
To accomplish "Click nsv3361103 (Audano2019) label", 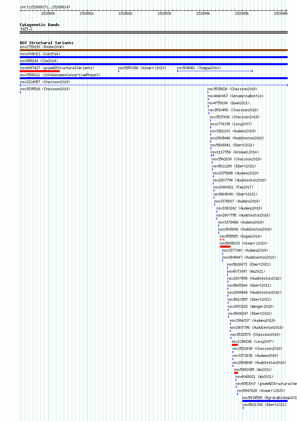I will (233, 131).
